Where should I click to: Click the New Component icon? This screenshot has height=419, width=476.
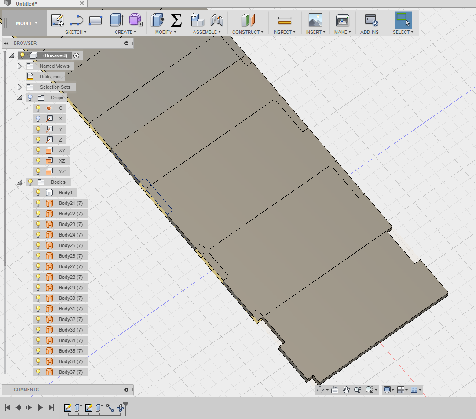pos(198,20)
